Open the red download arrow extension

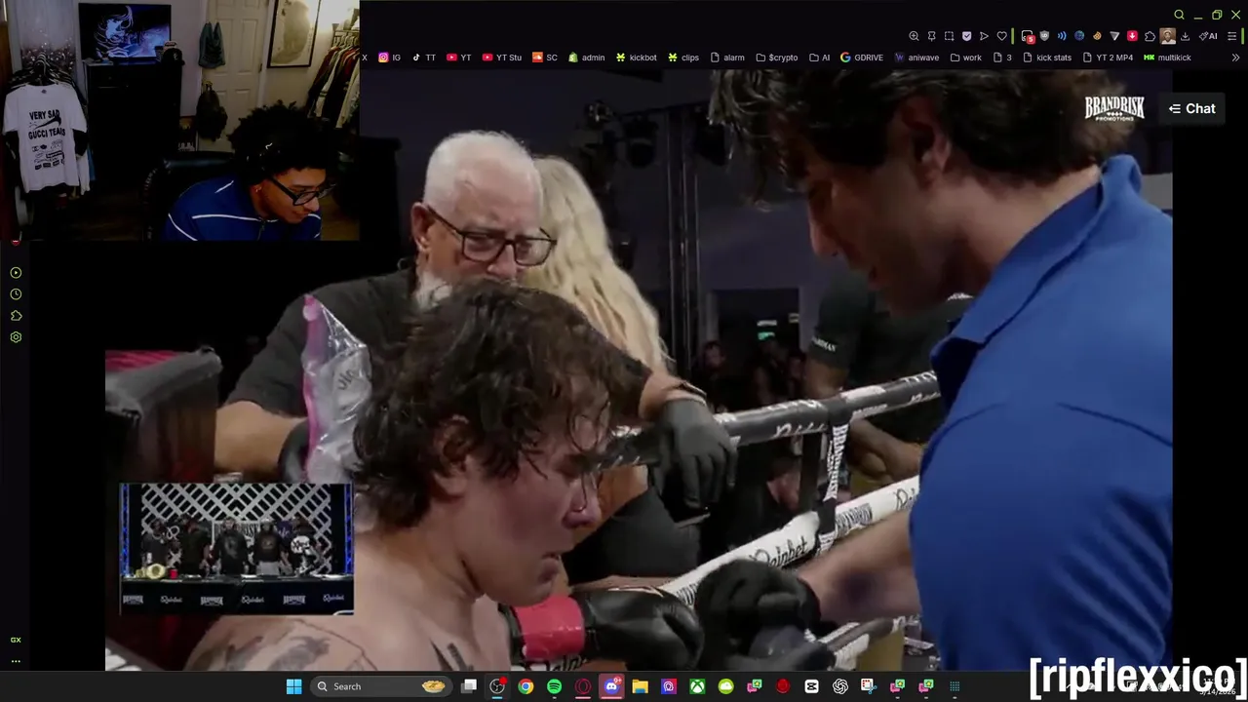tap(1132, 36)
